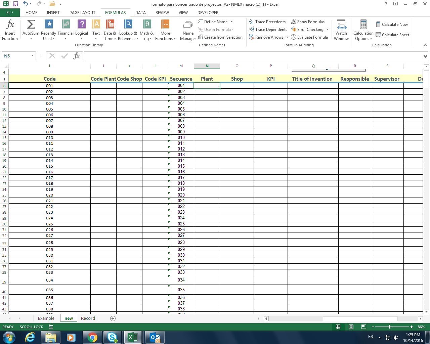Open the Name Manager
The height and width of the screenshot is (344, 430).
pyautogui.click(x=188, y=30)
